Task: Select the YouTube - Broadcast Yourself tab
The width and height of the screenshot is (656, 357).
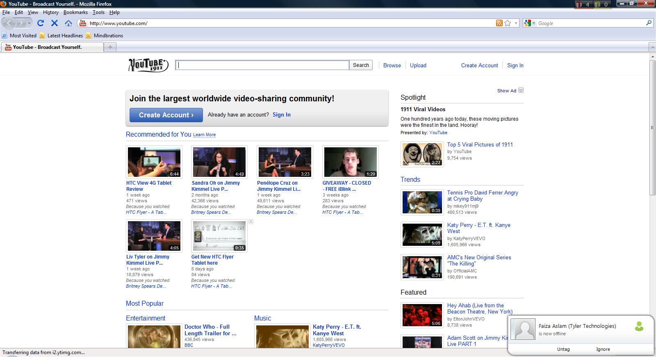Action: [x=52, y=47]
